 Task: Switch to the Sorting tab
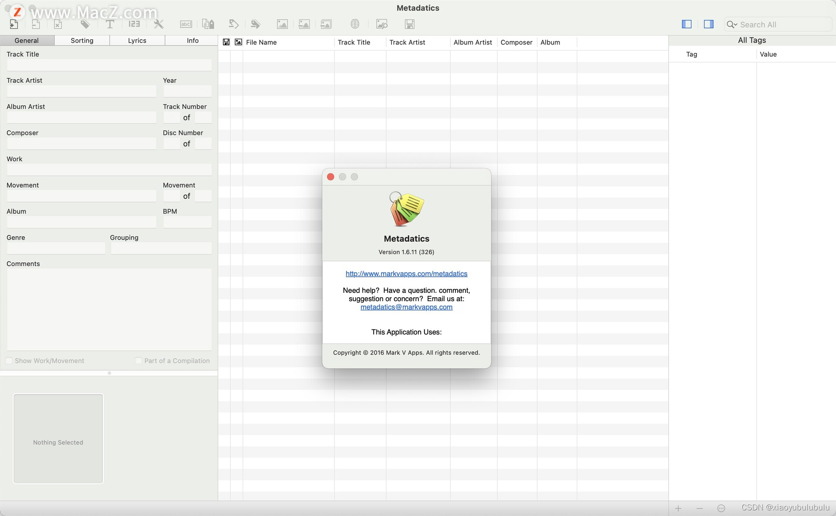tap(82, 40)
